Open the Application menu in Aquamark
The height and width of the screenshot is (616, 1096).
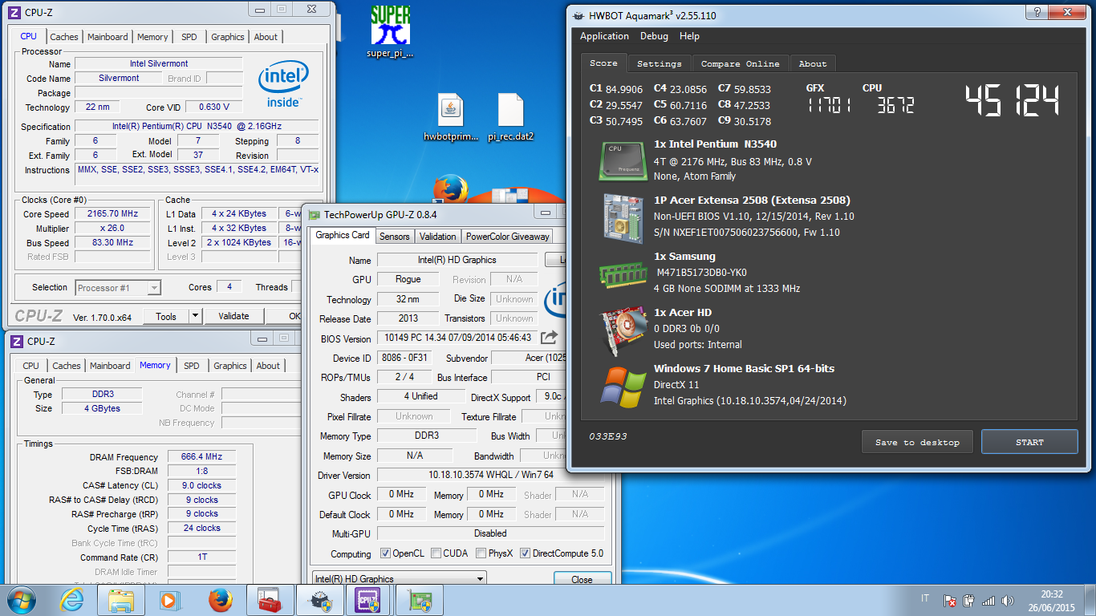[x=604, y=36]
